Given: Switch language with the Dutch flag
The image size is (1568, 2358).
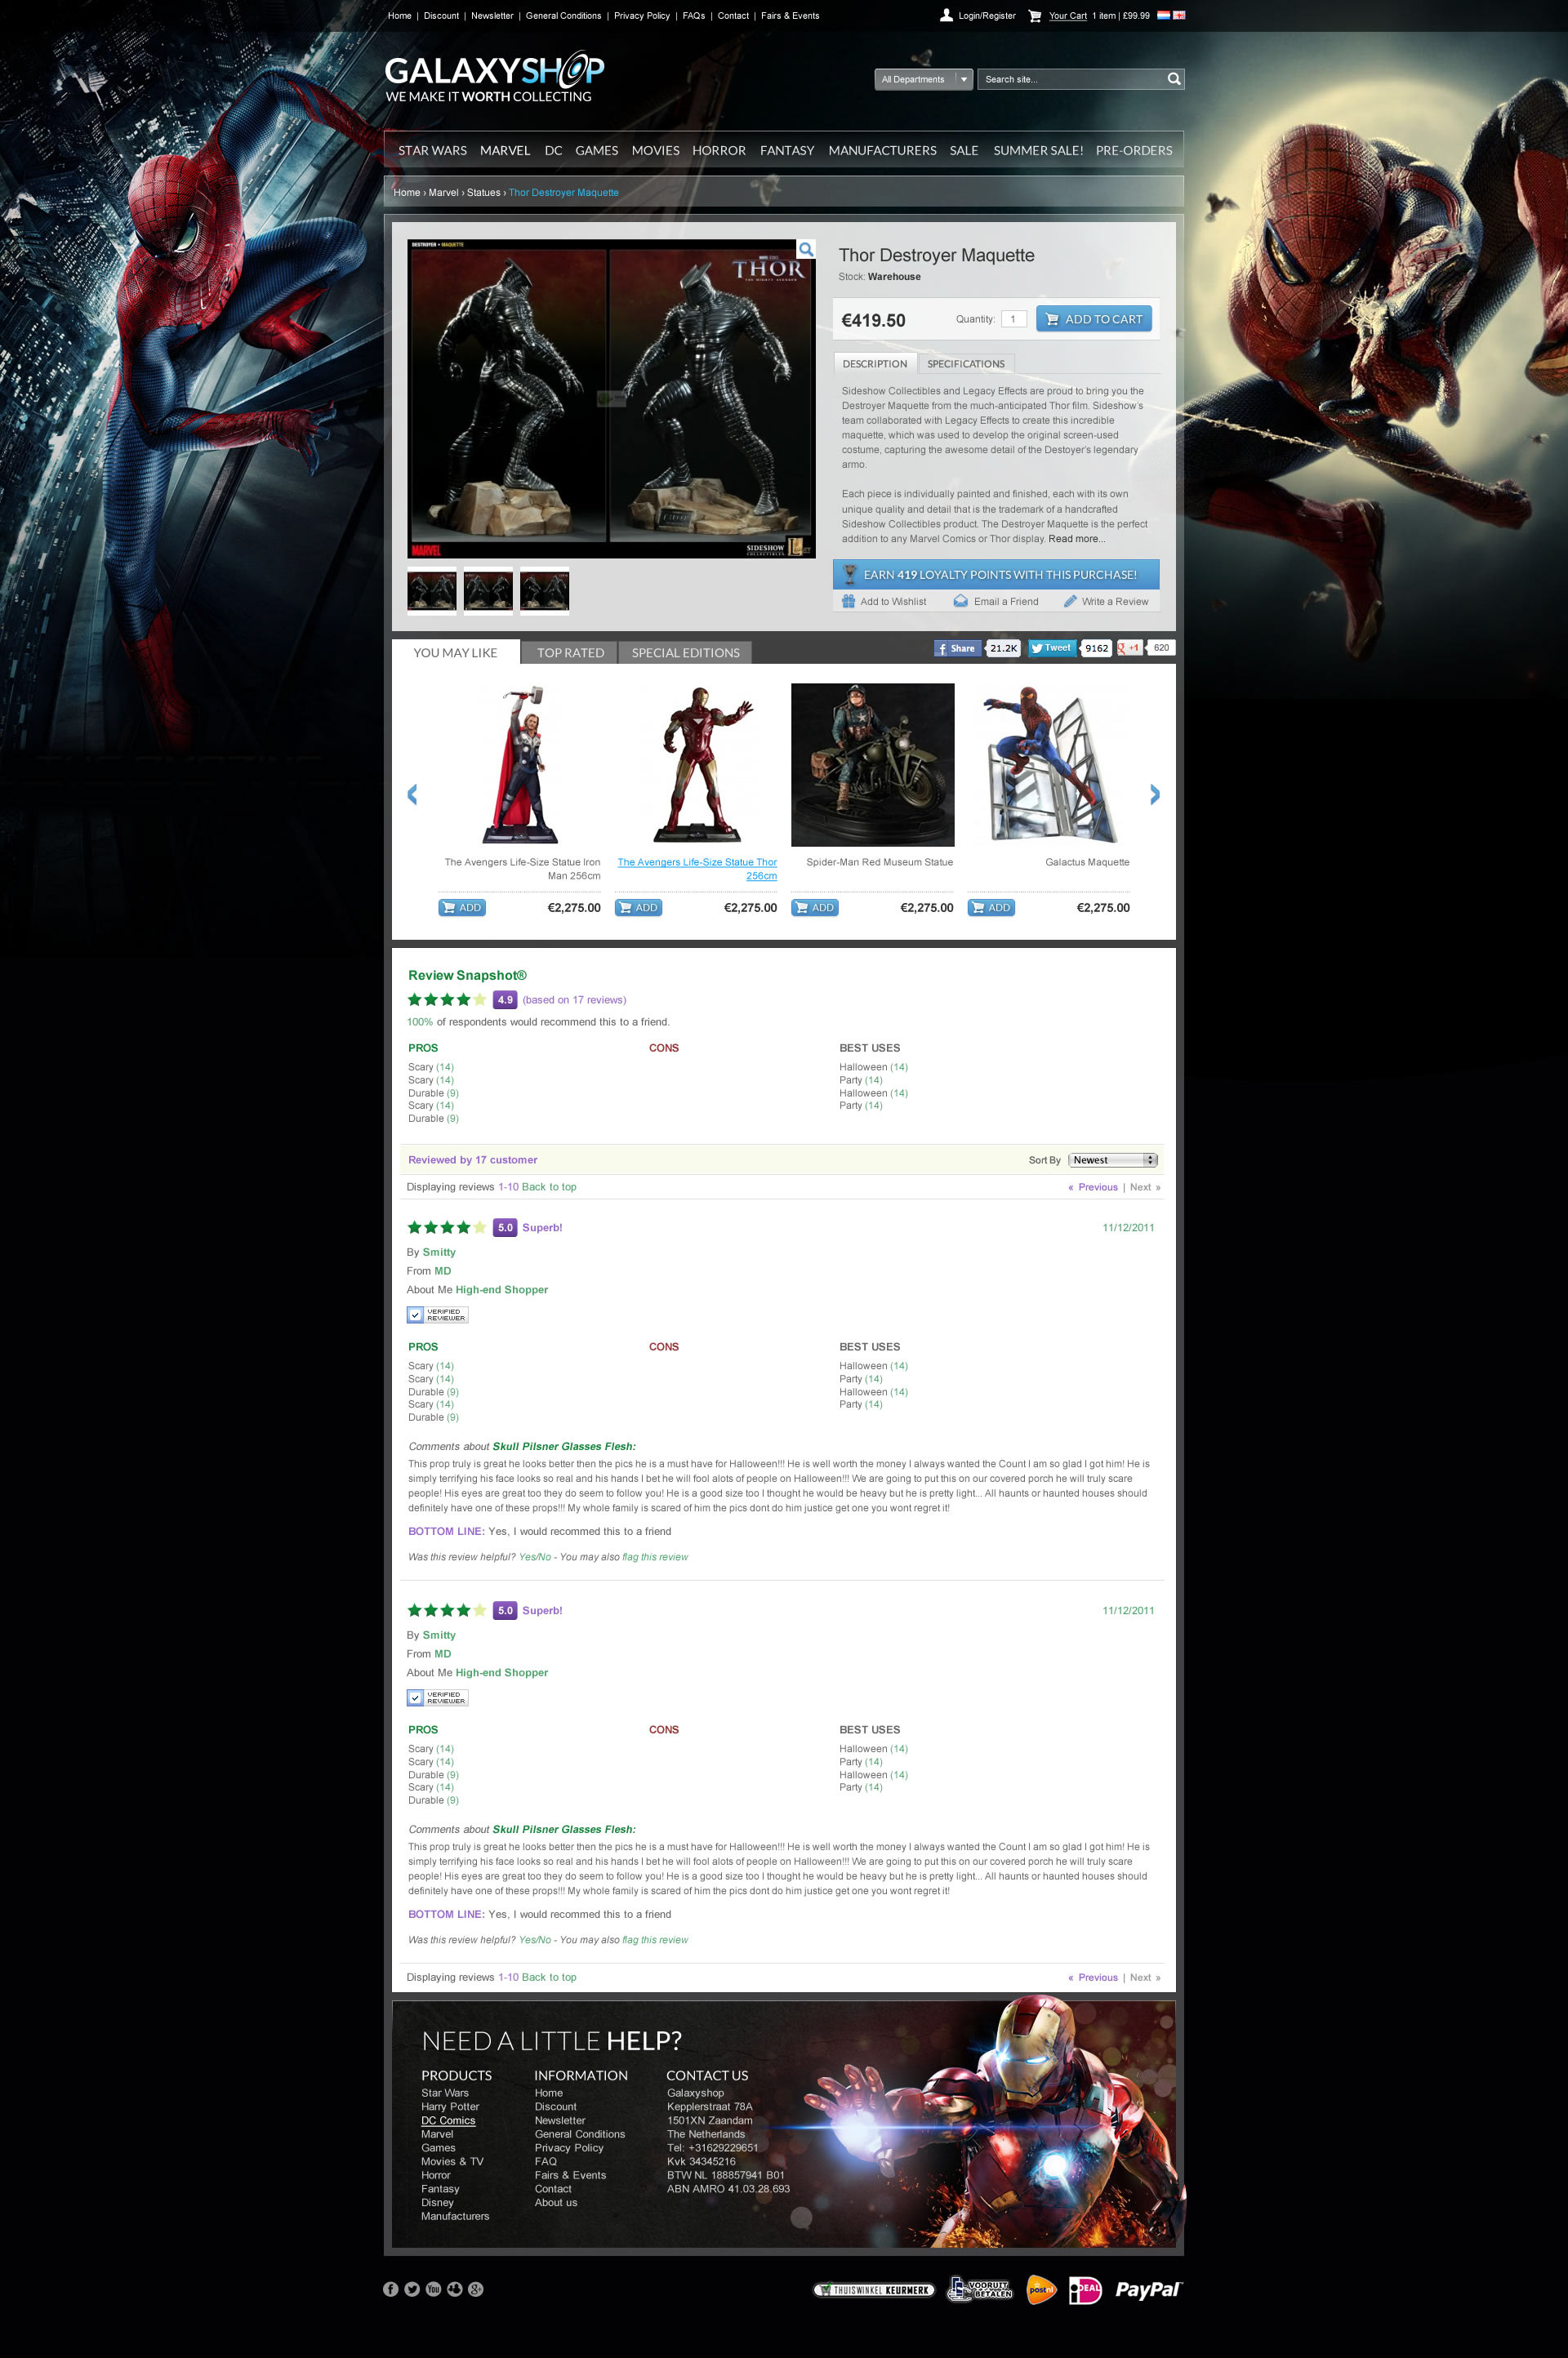Looking at the screenshot, I should click(x=1163, y=15).
